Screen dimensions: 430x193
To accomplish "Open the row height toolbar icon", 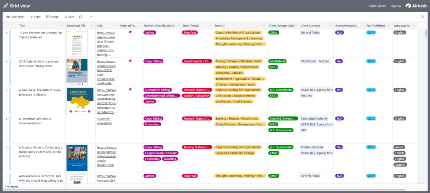I will click(81, 17).
